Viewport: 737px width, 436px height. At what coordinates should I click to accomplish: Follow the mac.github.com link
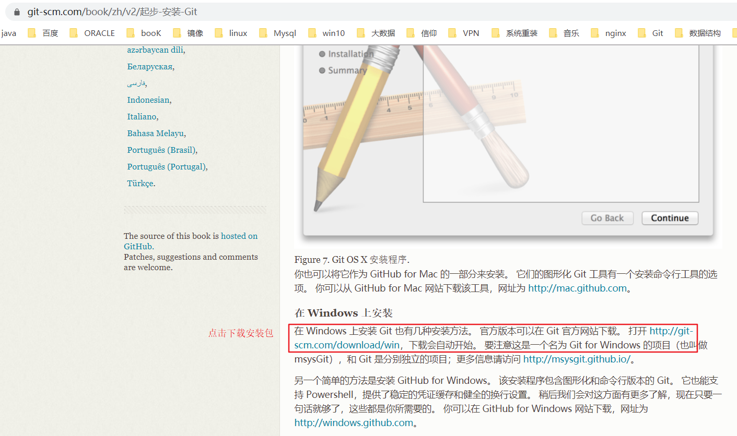point(577,287)
